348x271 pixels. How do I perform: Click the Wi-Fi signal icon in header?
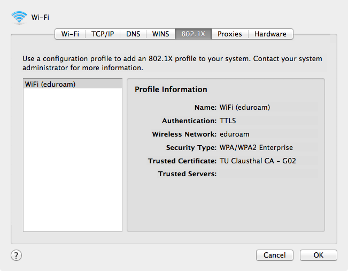pyautogui.click(x=19, y=17)
